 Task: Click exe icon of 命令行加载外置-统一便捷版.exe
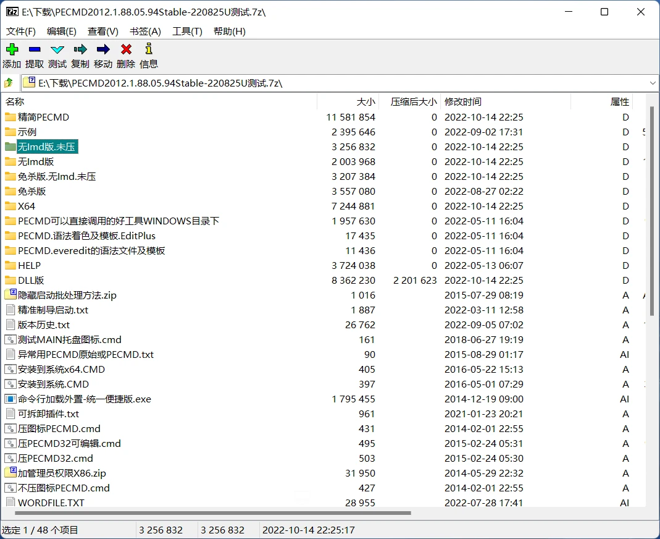[10, 399]
